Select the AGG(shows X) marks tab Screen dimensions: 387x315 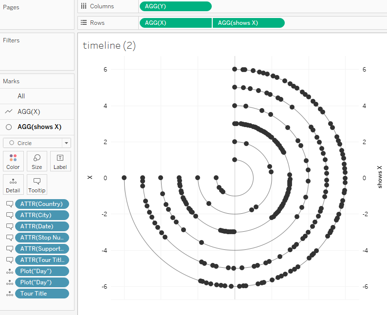click(39, 127)
